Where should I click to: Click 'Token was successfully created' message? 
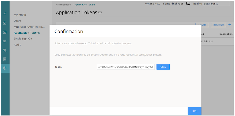coord(93,43)
